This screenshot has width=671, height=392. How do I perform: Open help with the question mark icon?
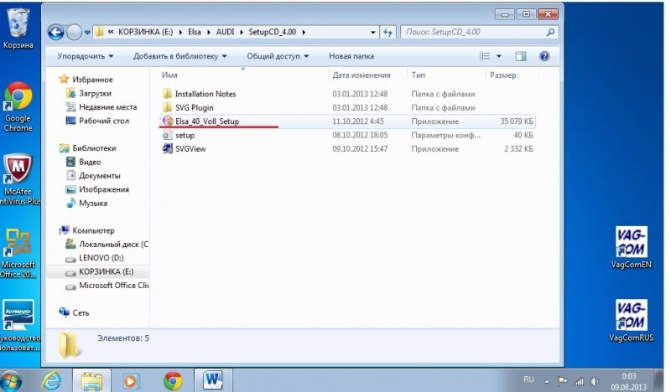[544, 56]
